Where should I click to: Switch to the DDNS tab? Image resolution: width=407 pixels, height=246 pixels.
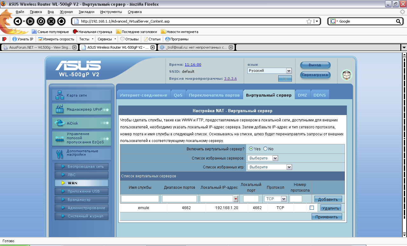pyautogui.click(x=320, y=95)
